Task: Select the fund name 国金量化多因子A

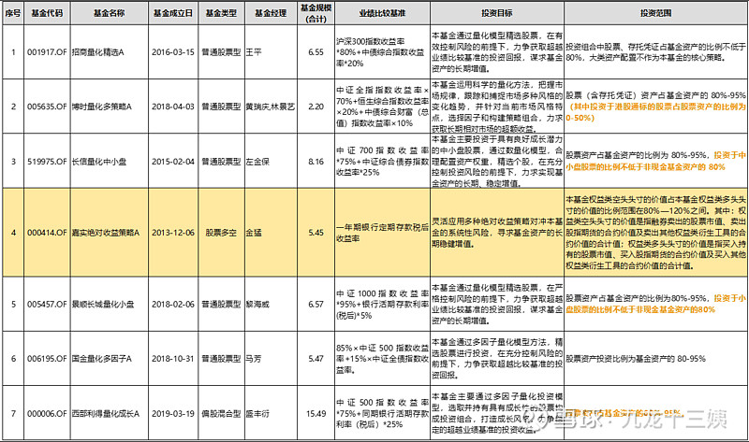Action: click(102, 359)
